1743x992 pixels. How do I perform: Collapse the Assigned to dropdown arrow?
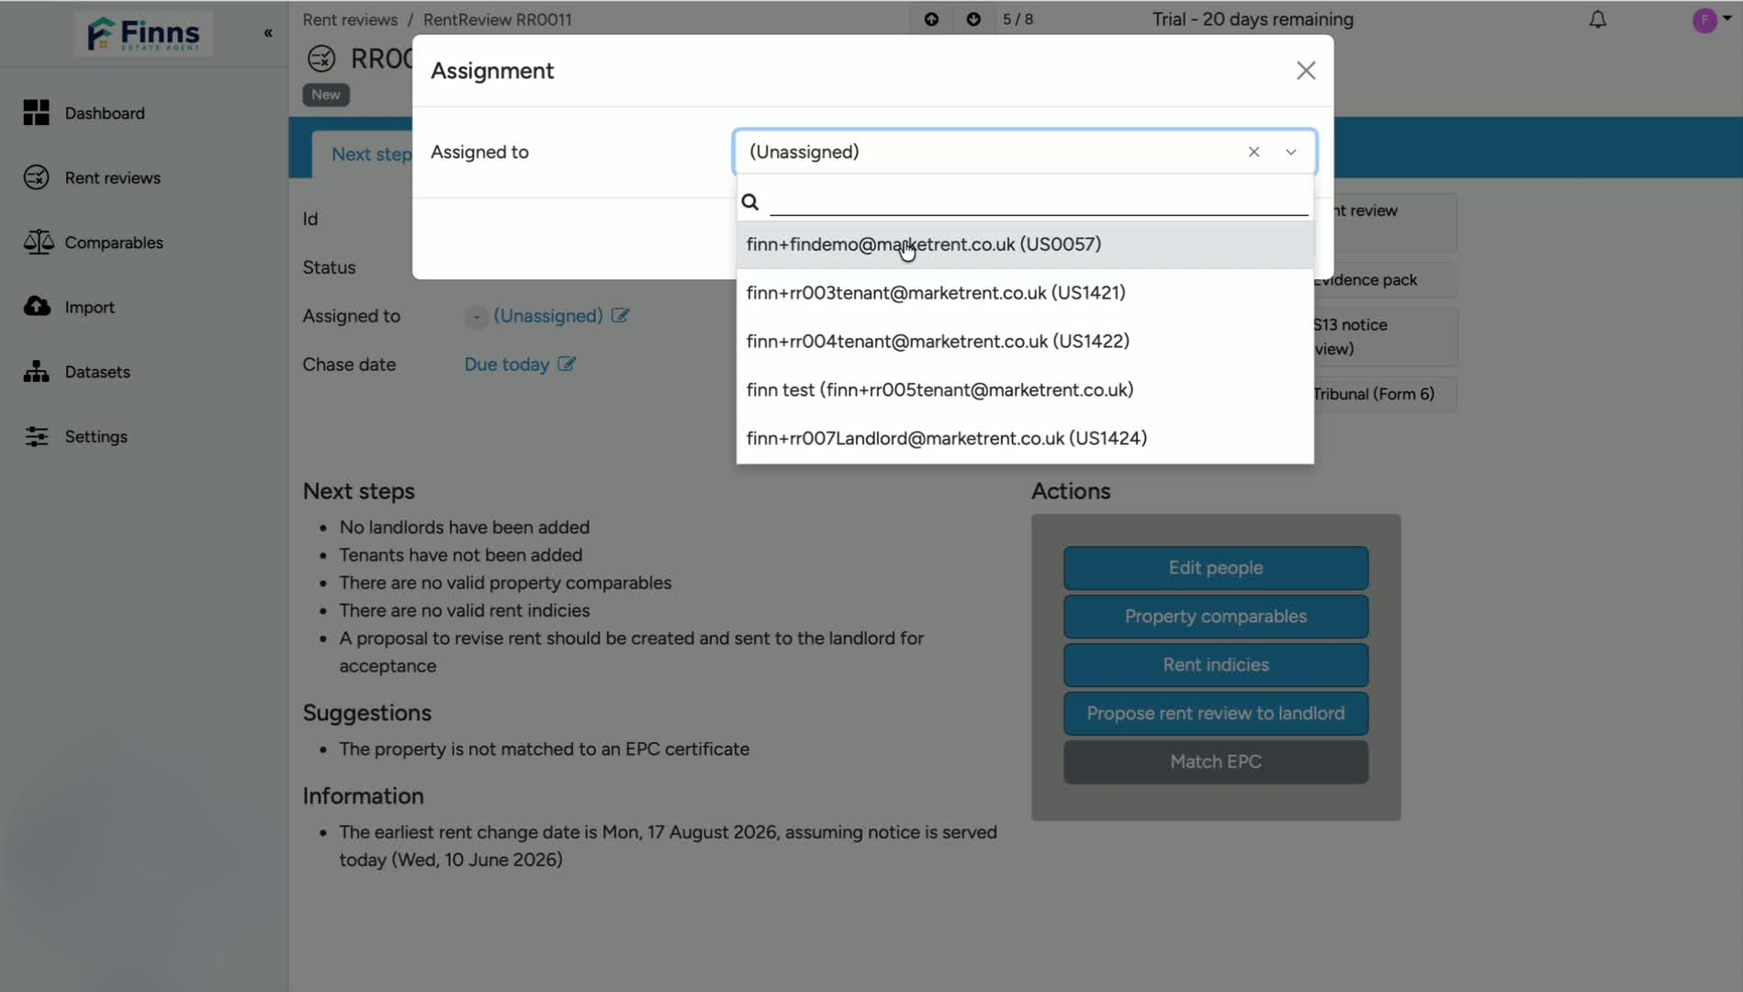(1291, 152)
